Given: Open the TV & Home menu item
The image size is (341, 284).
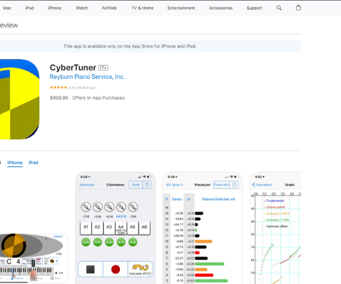Looking at the screenshot, I should [143, 8].
